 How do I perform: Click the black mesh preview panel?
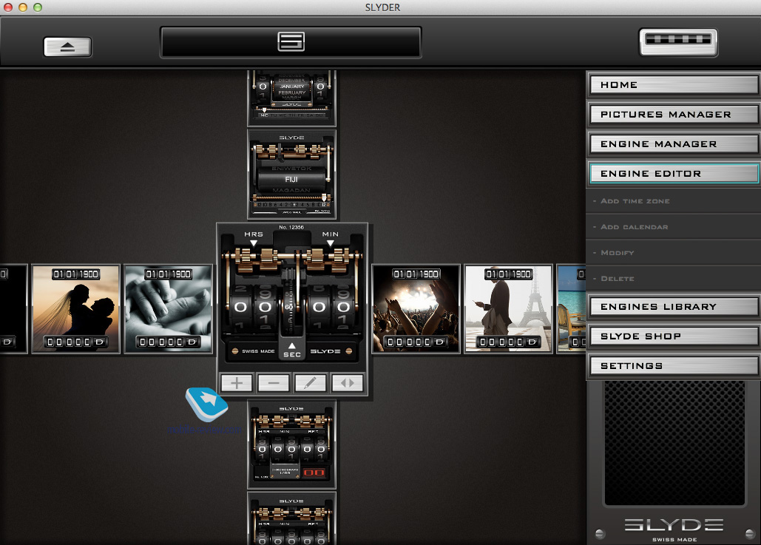(x=674, y=443)
